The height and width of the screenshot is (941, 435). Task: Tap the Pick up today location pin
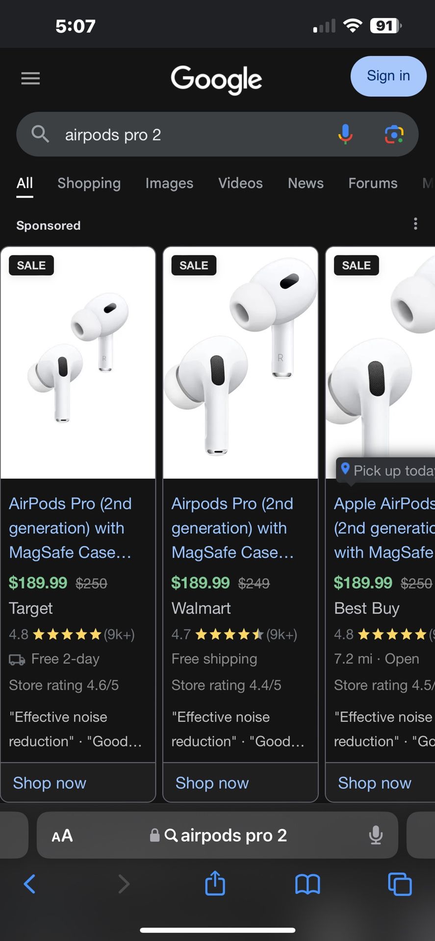point(346,470)
